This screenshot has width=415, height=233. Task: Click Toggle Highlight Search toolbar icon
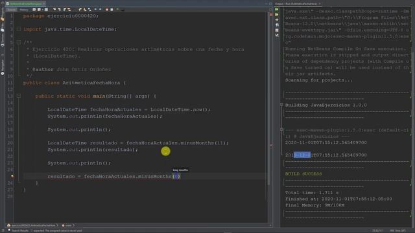69,10
